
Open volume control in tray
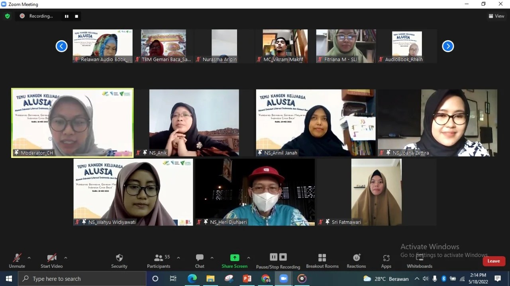tap(426, 279)
